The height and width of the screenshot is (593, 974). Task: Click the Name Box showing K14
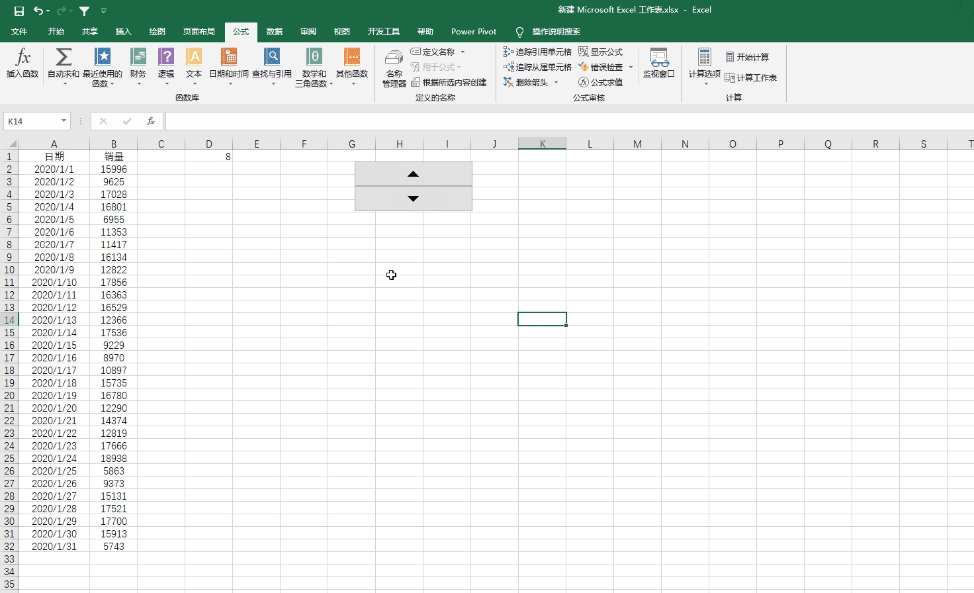point(31,121)
